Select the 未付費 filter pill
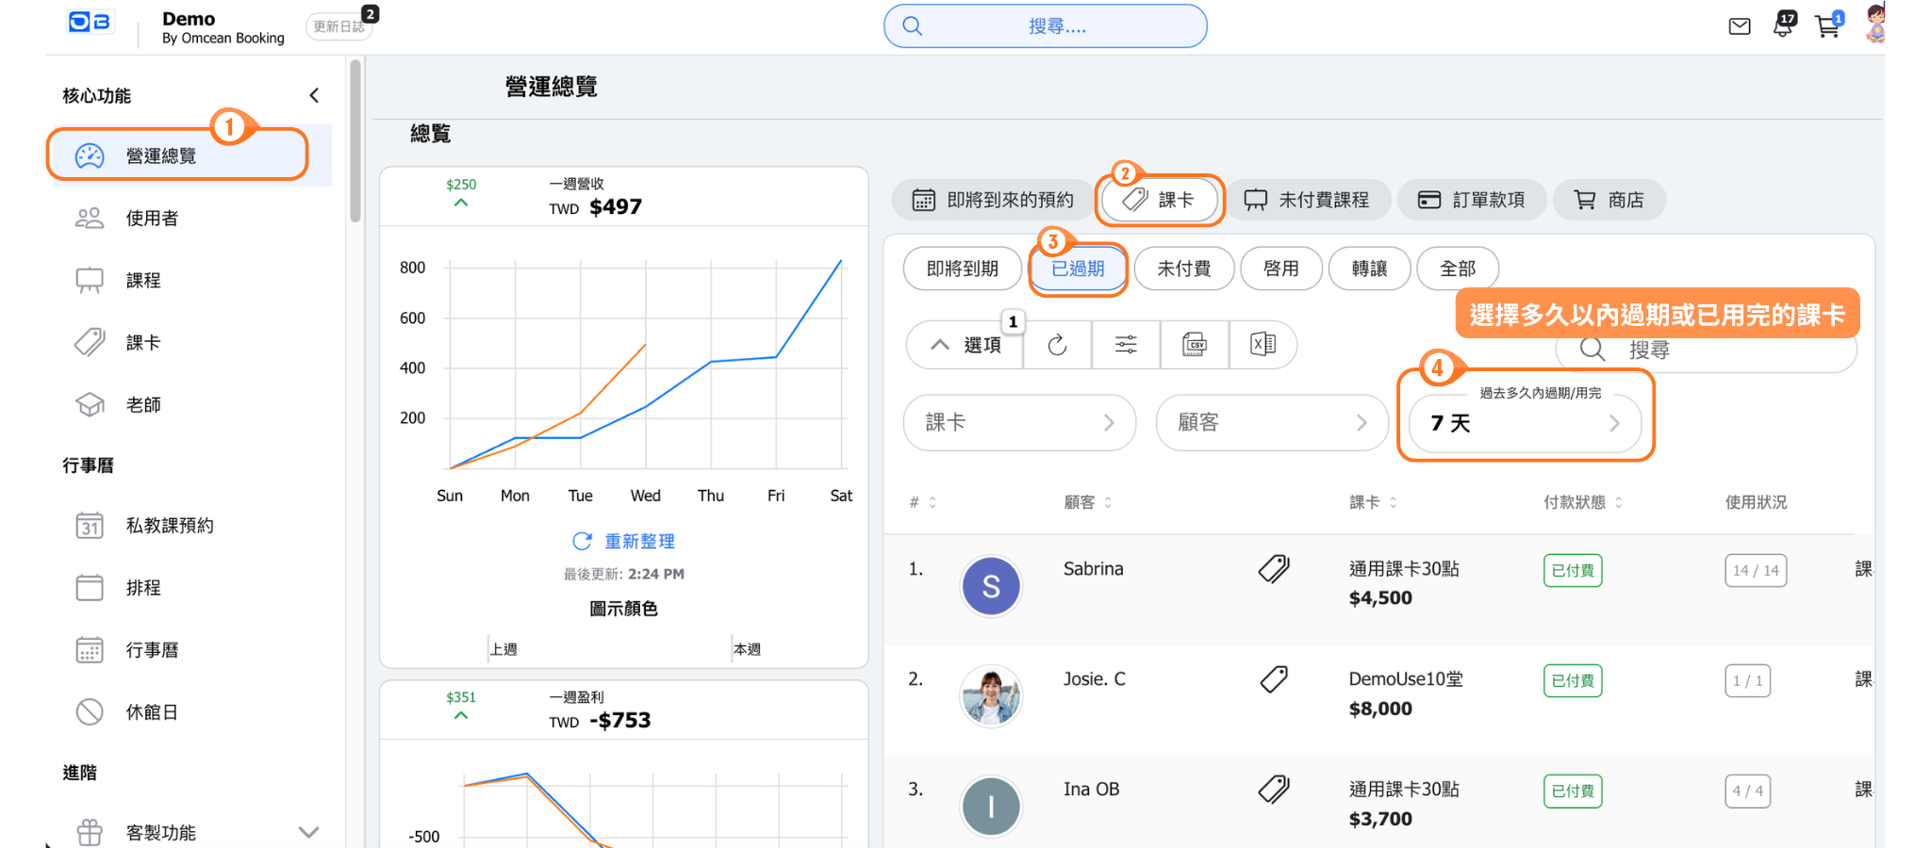1931x848 pixels. click(x=1183, y=269)
